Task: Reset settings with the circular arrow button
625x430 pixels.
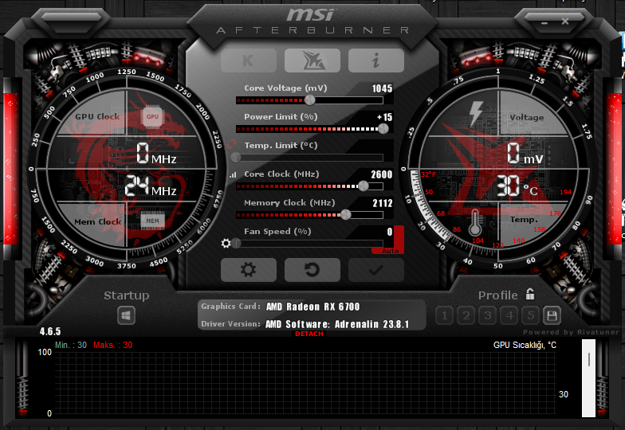Action: pos(312,269)
